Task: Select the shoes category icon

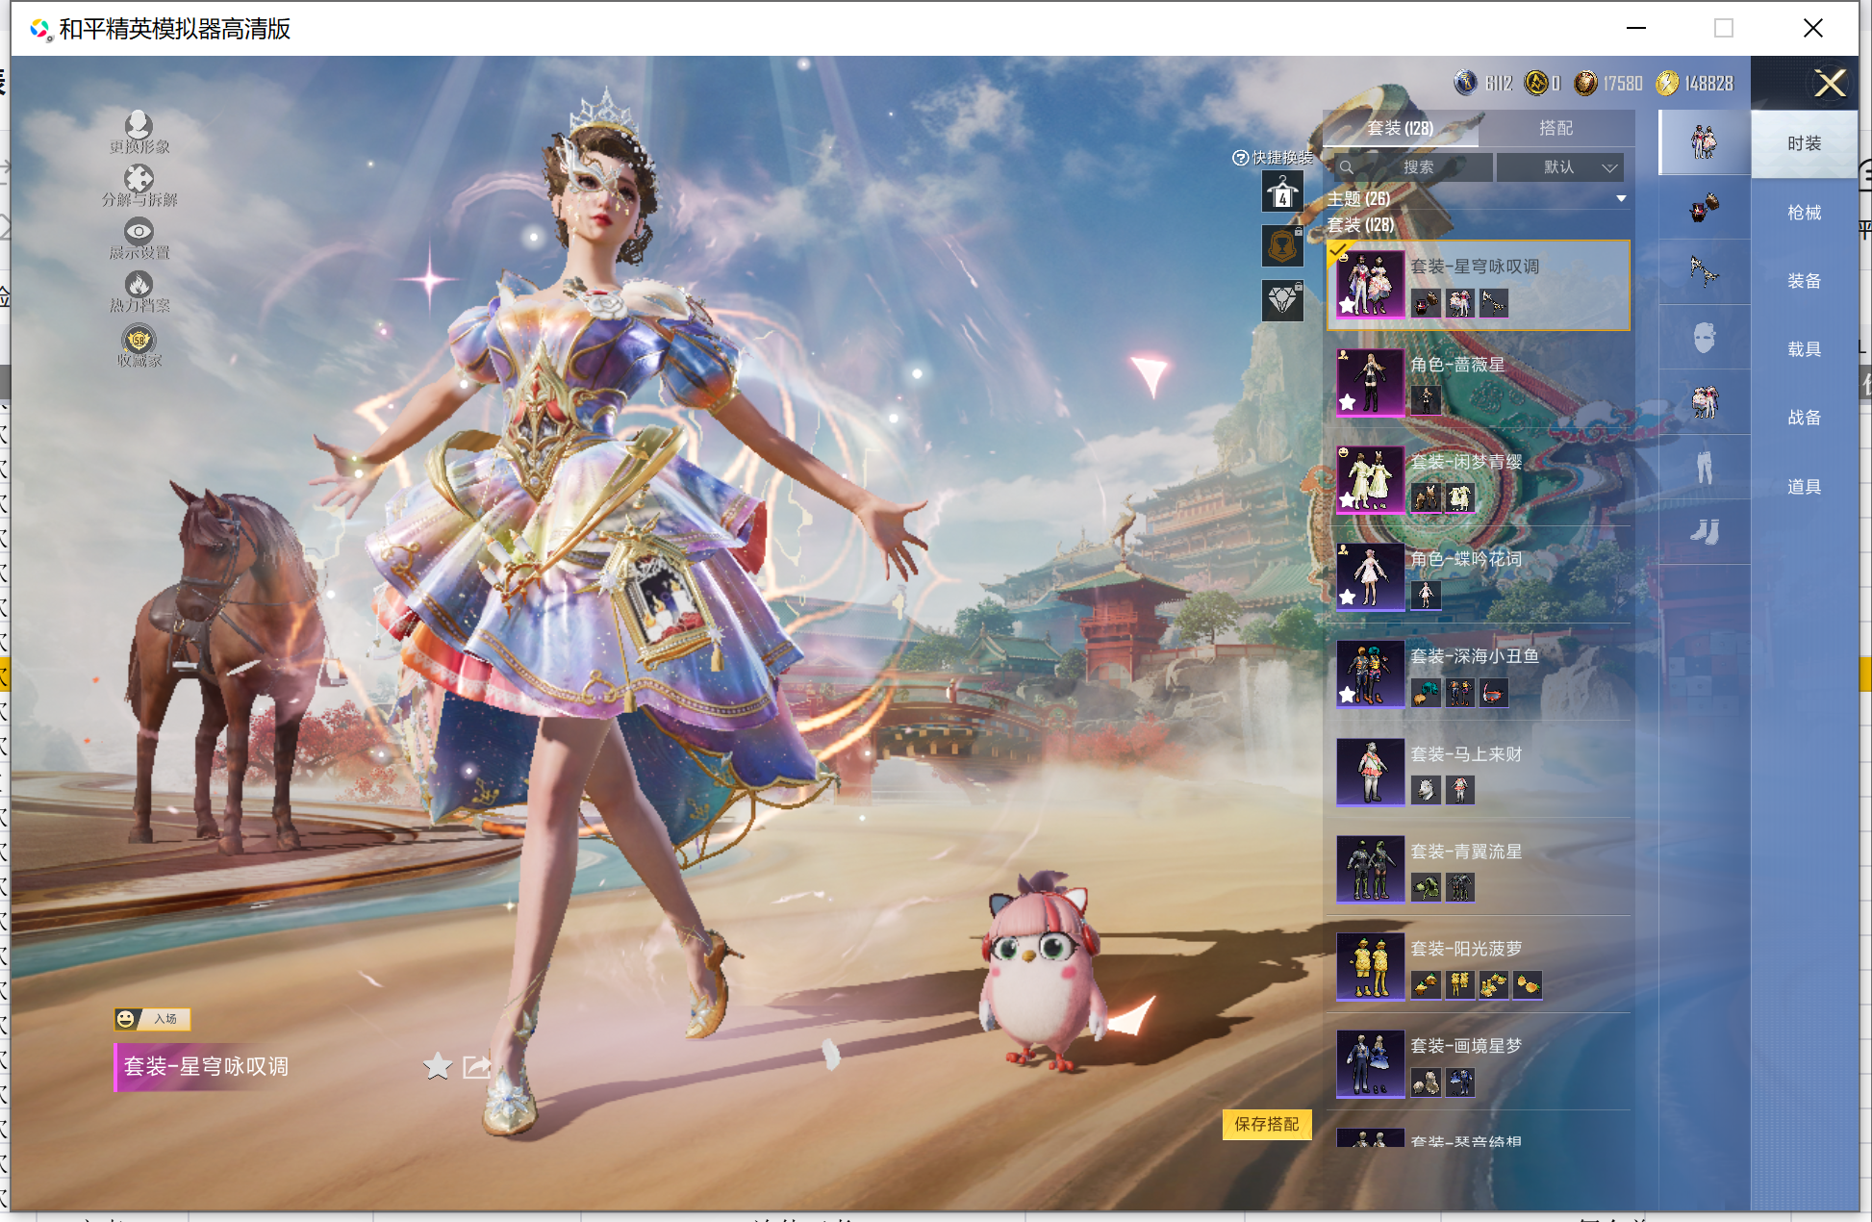Action: 1704,531
